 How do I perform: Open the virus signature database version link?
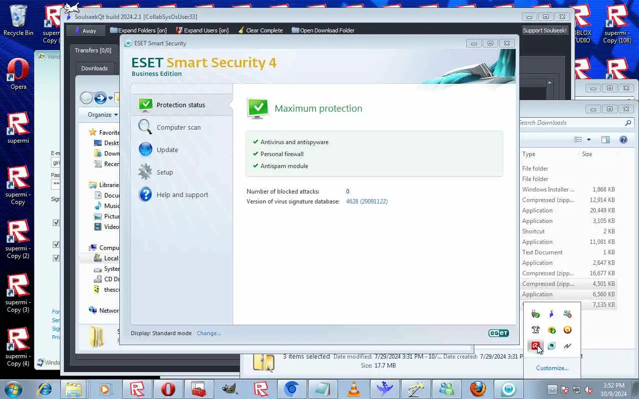pos(367,201)
